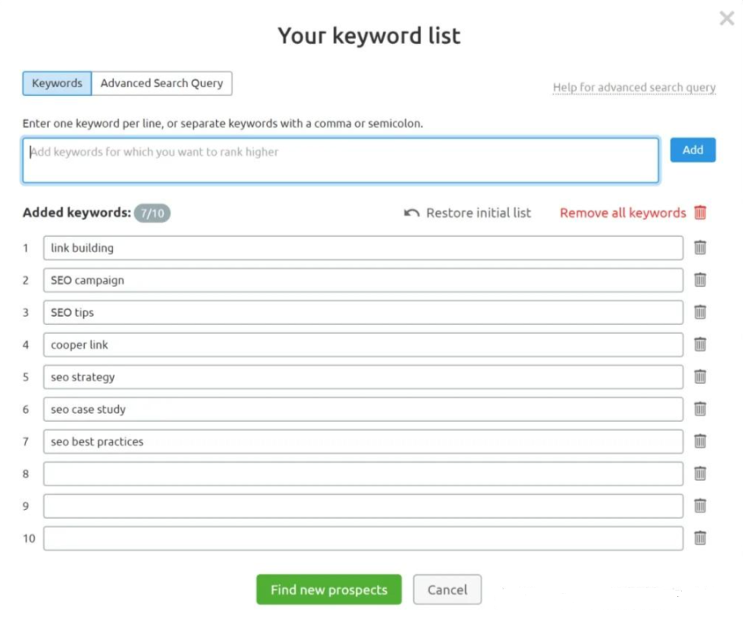Image resolution: width=743 pixels, height=624 pixels.
Task: Cancel the keyword list dialog
Action: 447,590
